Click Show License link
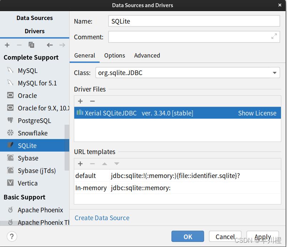This screenshot has height=247, width=287. tap(257, 113)
